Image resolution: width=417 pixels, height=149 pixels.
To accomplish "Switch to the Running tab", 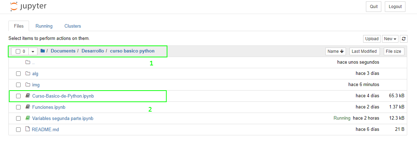I will (44, 26).
